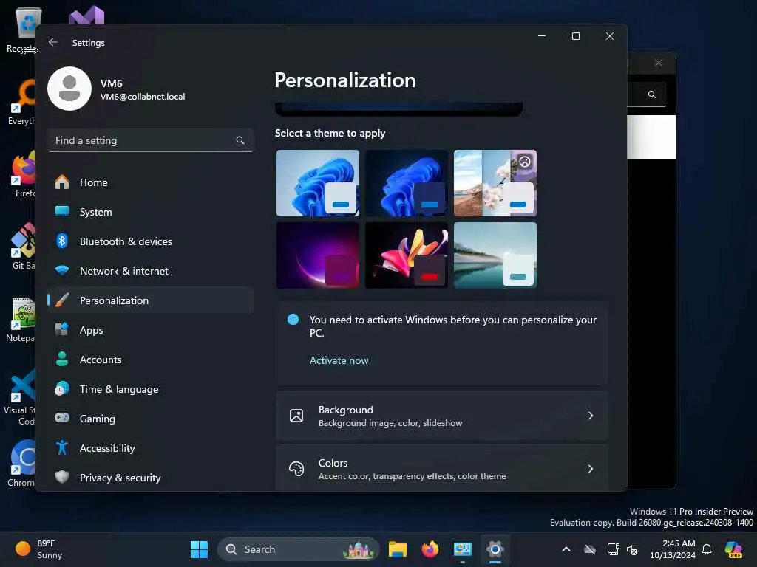Click the Find a setting search box

tap(151, 140)
